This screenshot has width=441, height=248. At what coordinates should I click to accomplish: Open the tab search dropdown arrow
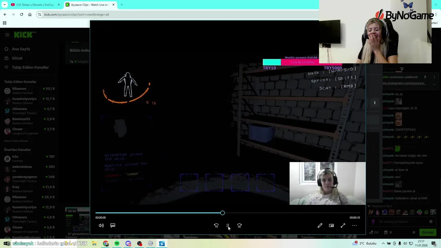pyautogui.click(x=4, y=5)
